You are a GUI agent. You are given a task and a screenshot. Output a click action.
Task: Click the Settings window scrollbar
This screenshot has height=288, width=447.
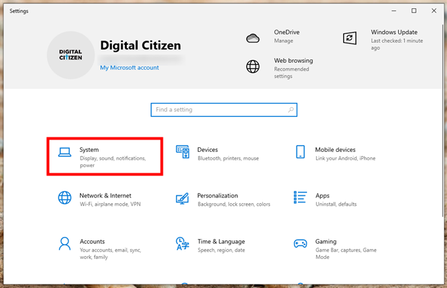(442, 120)
